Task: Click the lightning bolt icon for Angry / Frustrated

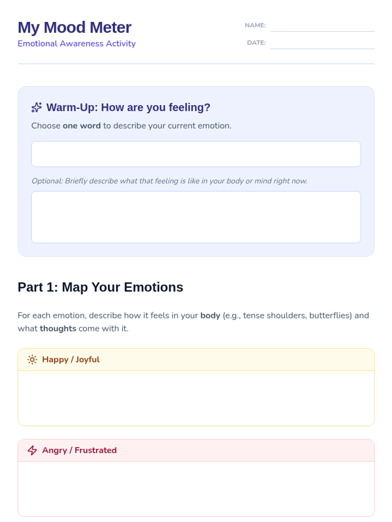Action: coord(32,450)
